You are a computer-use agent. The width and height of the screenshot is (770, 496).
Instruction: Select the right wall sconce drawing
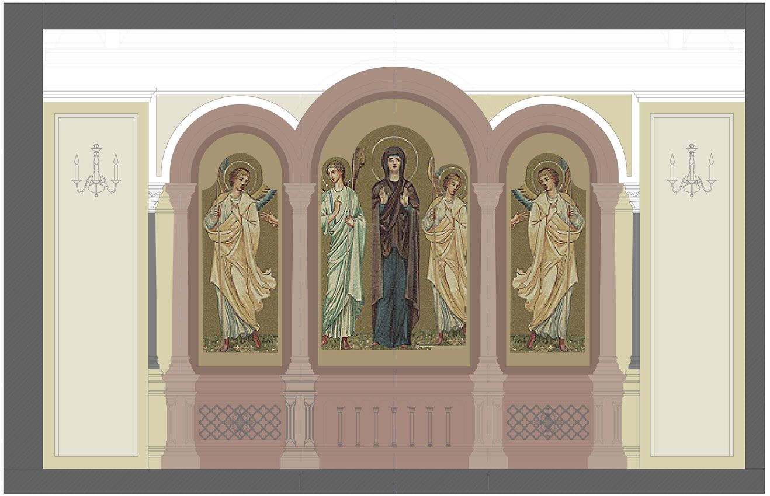point(692,170)
